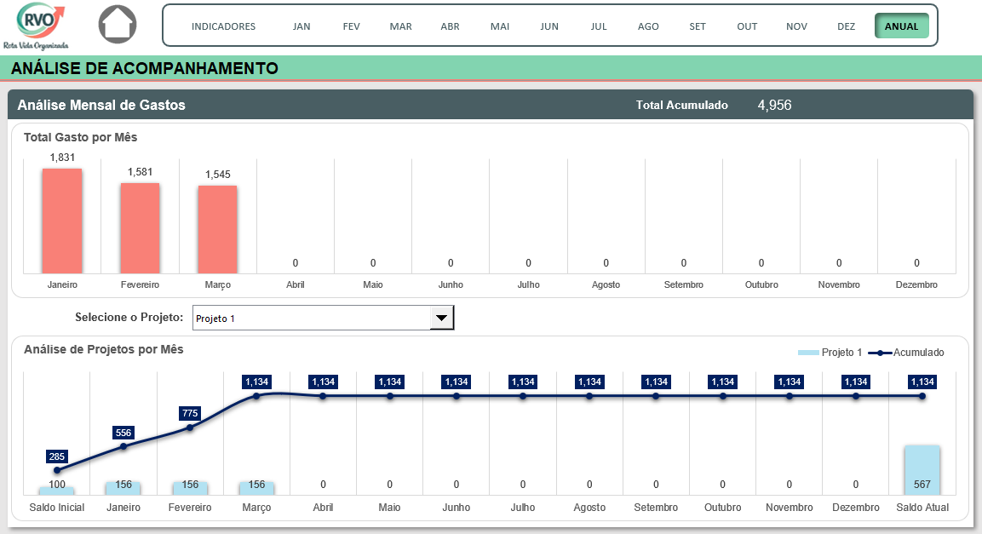Click the Saldo Atual bar showing 567
Viewport: 982px width, 534px height.
tap(922, 470)
